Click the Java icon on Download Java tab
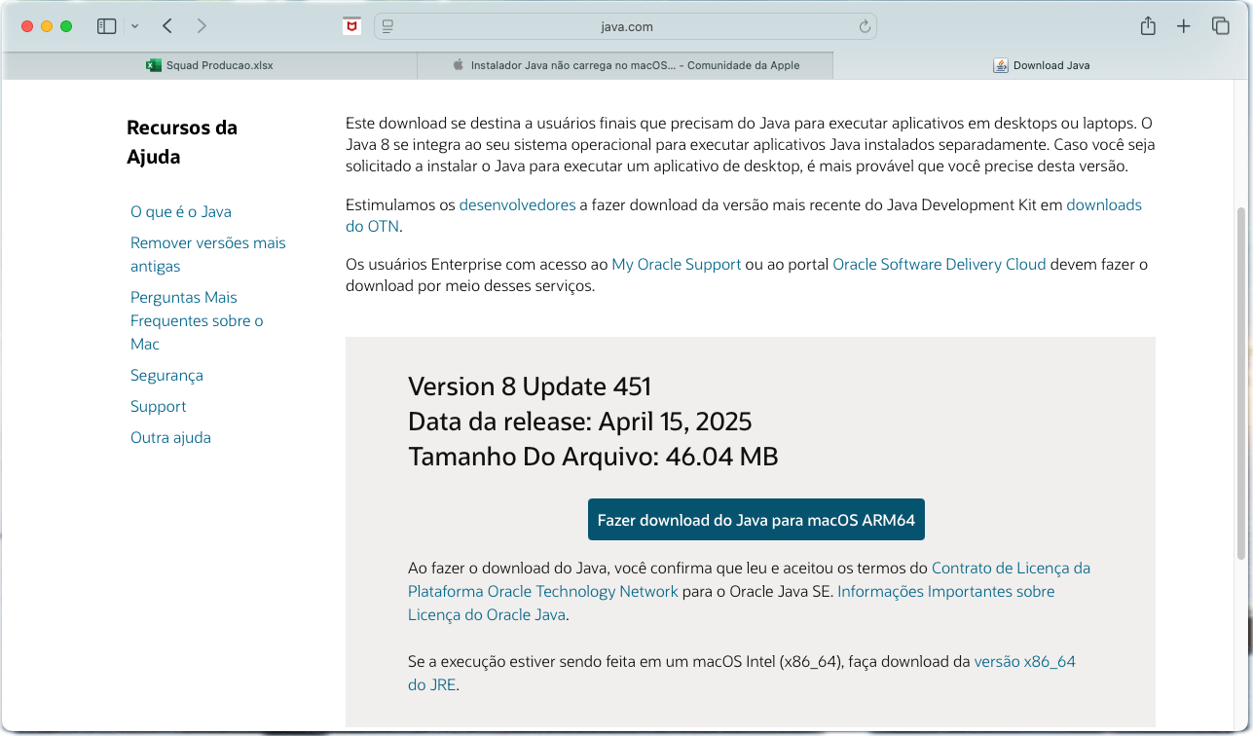The image size is (1253, 736). (x=1000, y=65)
